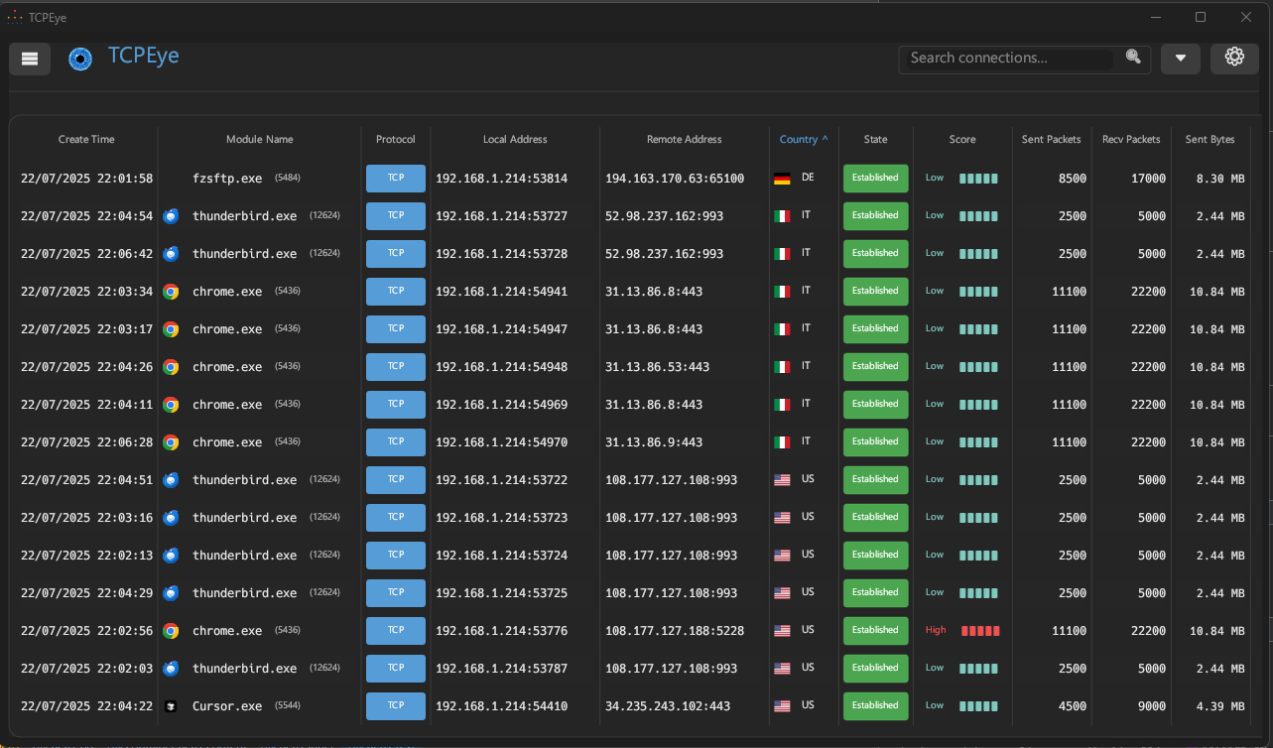Screen dimensions: 1273x748
Task: Click Established badge for Cursor.exe
Action: tap(875, 706)
